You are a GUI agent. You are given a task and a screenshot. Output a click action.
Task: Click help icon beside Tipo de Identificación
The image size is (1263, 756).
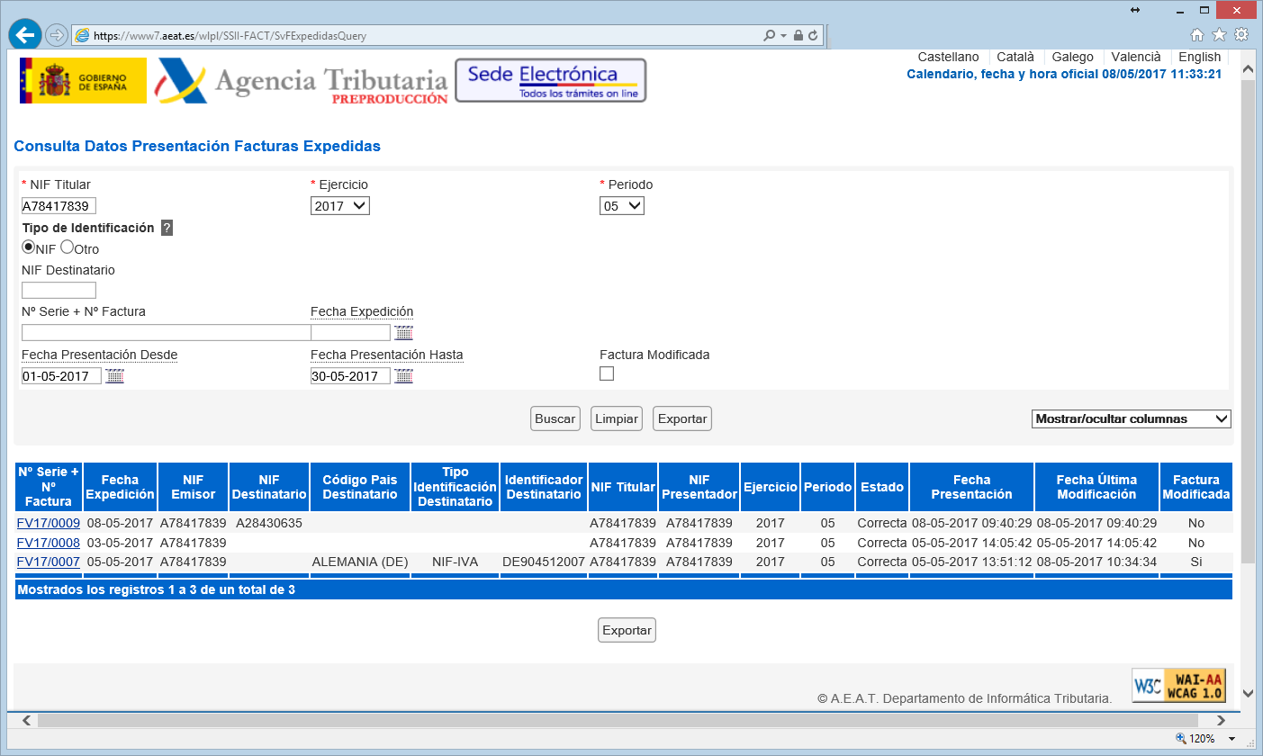pyautogui.click(x=167, y=229)
